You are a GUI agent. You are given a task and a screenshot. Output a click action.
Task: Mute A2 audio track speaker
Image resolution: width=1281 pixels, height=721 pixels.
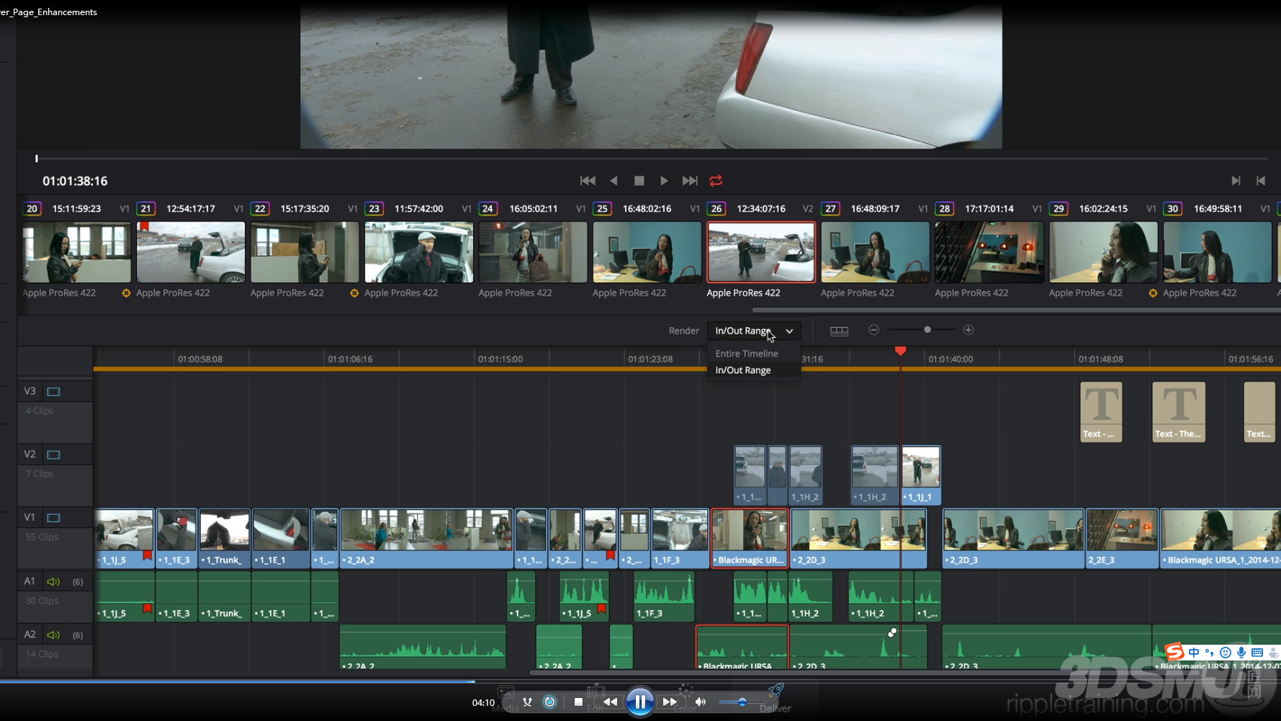click(53, 635)
